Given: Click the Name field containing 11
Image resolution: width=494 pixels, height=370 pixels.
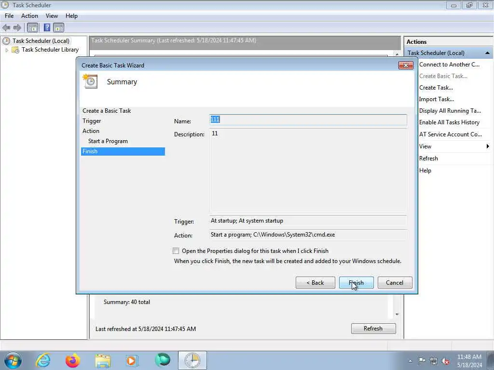Looking at the screenshot, I should click(x=308, y=119).
